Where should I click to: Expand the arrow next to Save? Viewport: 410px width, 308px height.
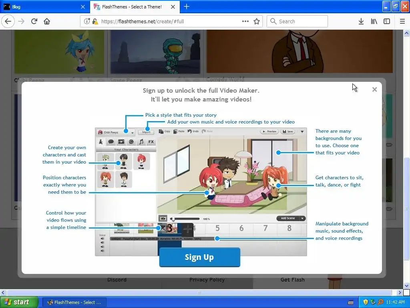pyautogui.click(x=302, y=132)
